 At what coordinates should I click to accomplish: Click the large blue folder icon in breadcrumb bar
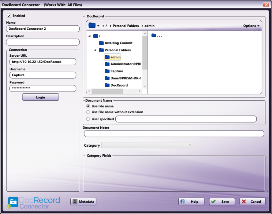(x=92, y=25)
